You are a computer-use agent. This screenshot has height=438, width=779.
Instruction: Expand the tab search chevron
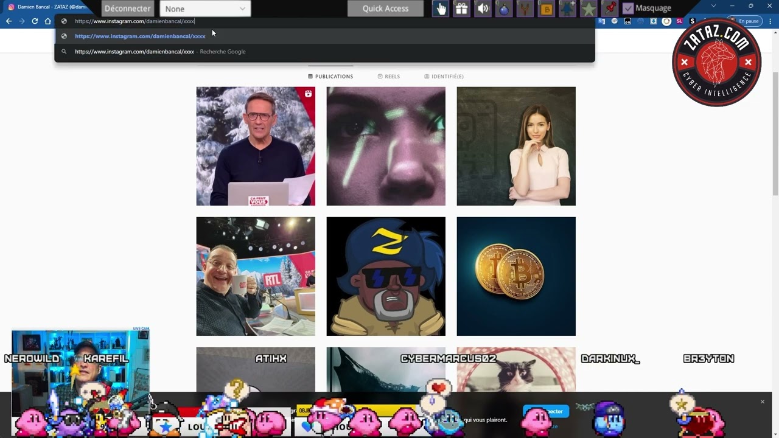(714, 6)
